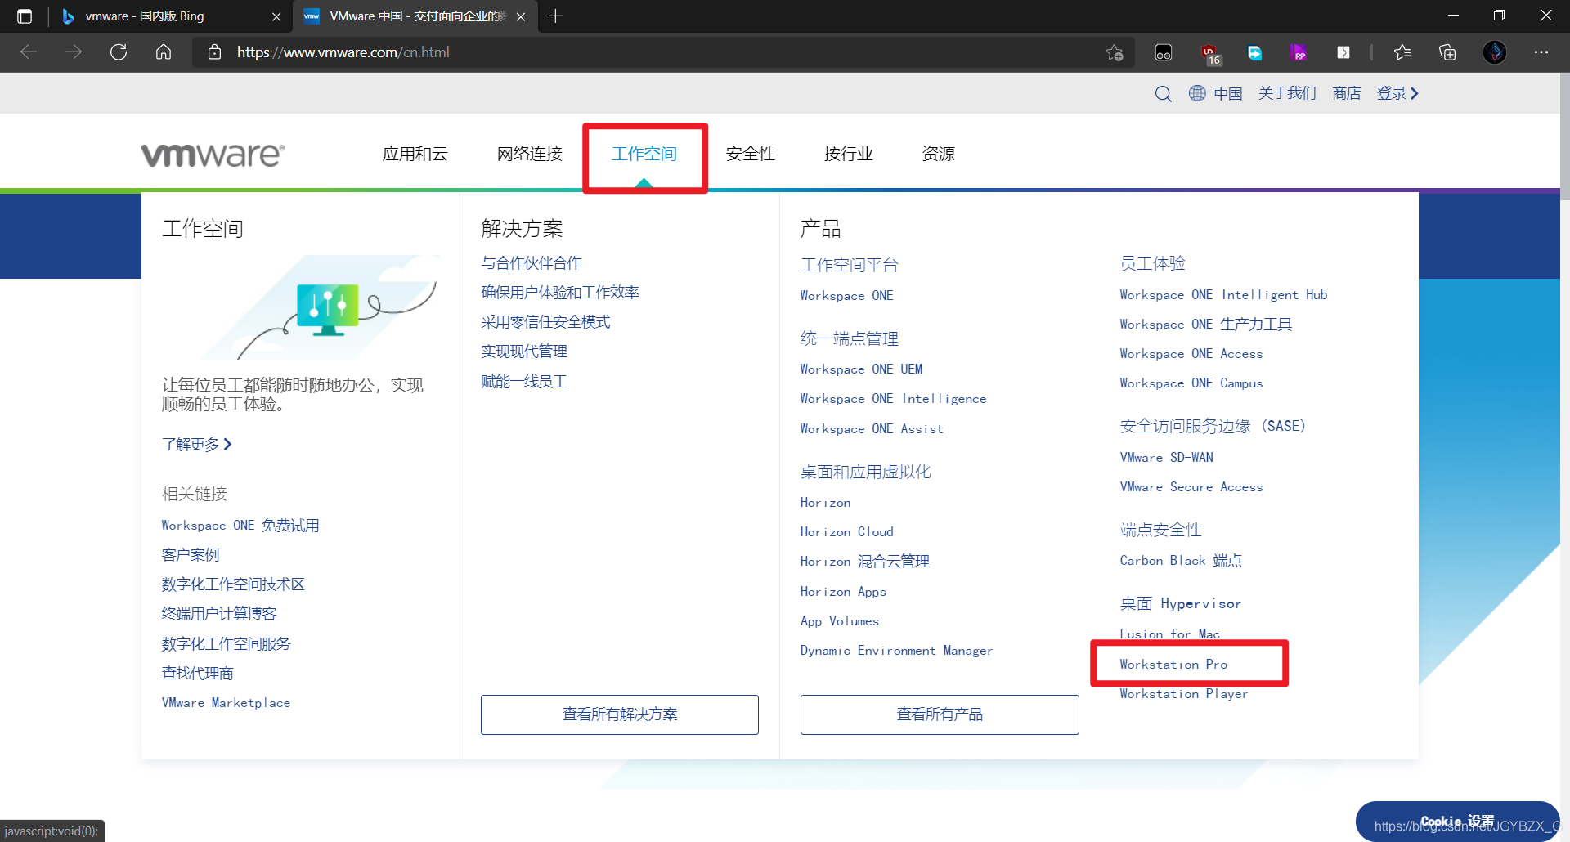
Task: Click 查看所有产品 button
Action: (940, 714)
